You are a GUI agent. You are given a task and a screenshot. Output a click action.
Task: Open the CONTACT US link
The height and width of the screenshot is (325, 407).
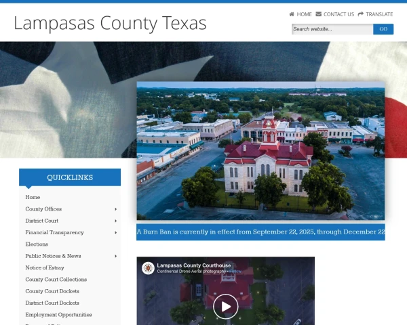click(338, 14)
